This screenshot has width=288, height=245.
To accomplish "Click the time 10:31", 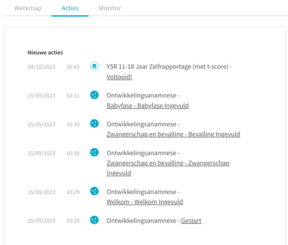I will [x=73, y=96].
